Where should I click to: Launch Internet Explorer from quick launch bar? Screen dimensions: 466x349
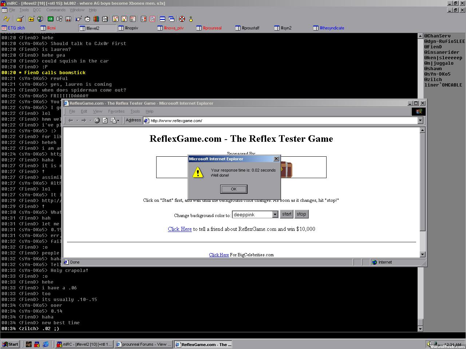(x=46, y=344)
